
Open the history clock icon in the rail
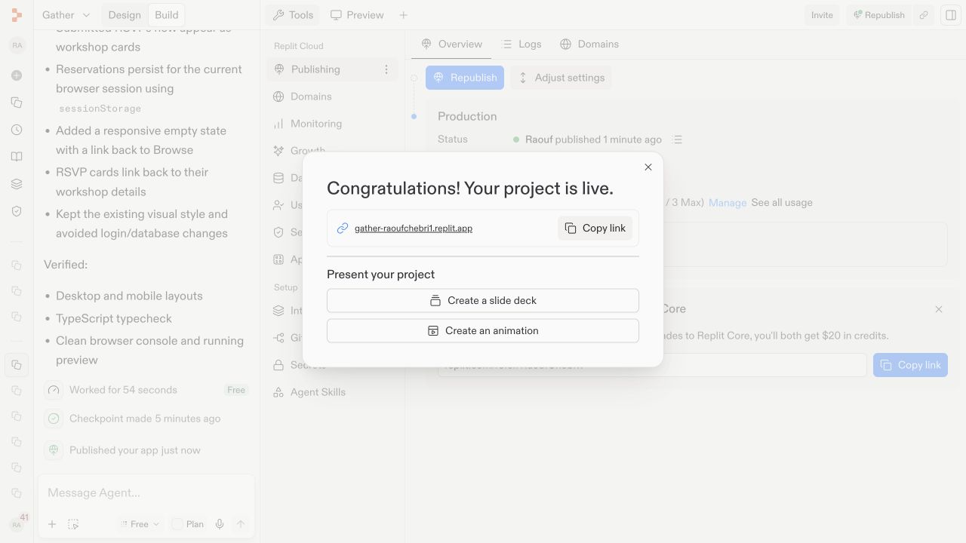click(x=17, y=130)
